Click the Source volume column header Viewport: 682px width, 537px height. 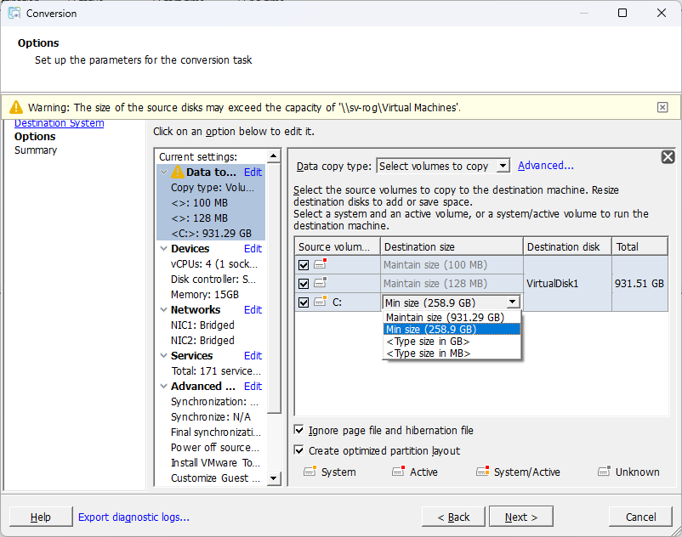[x=338, y=246]
